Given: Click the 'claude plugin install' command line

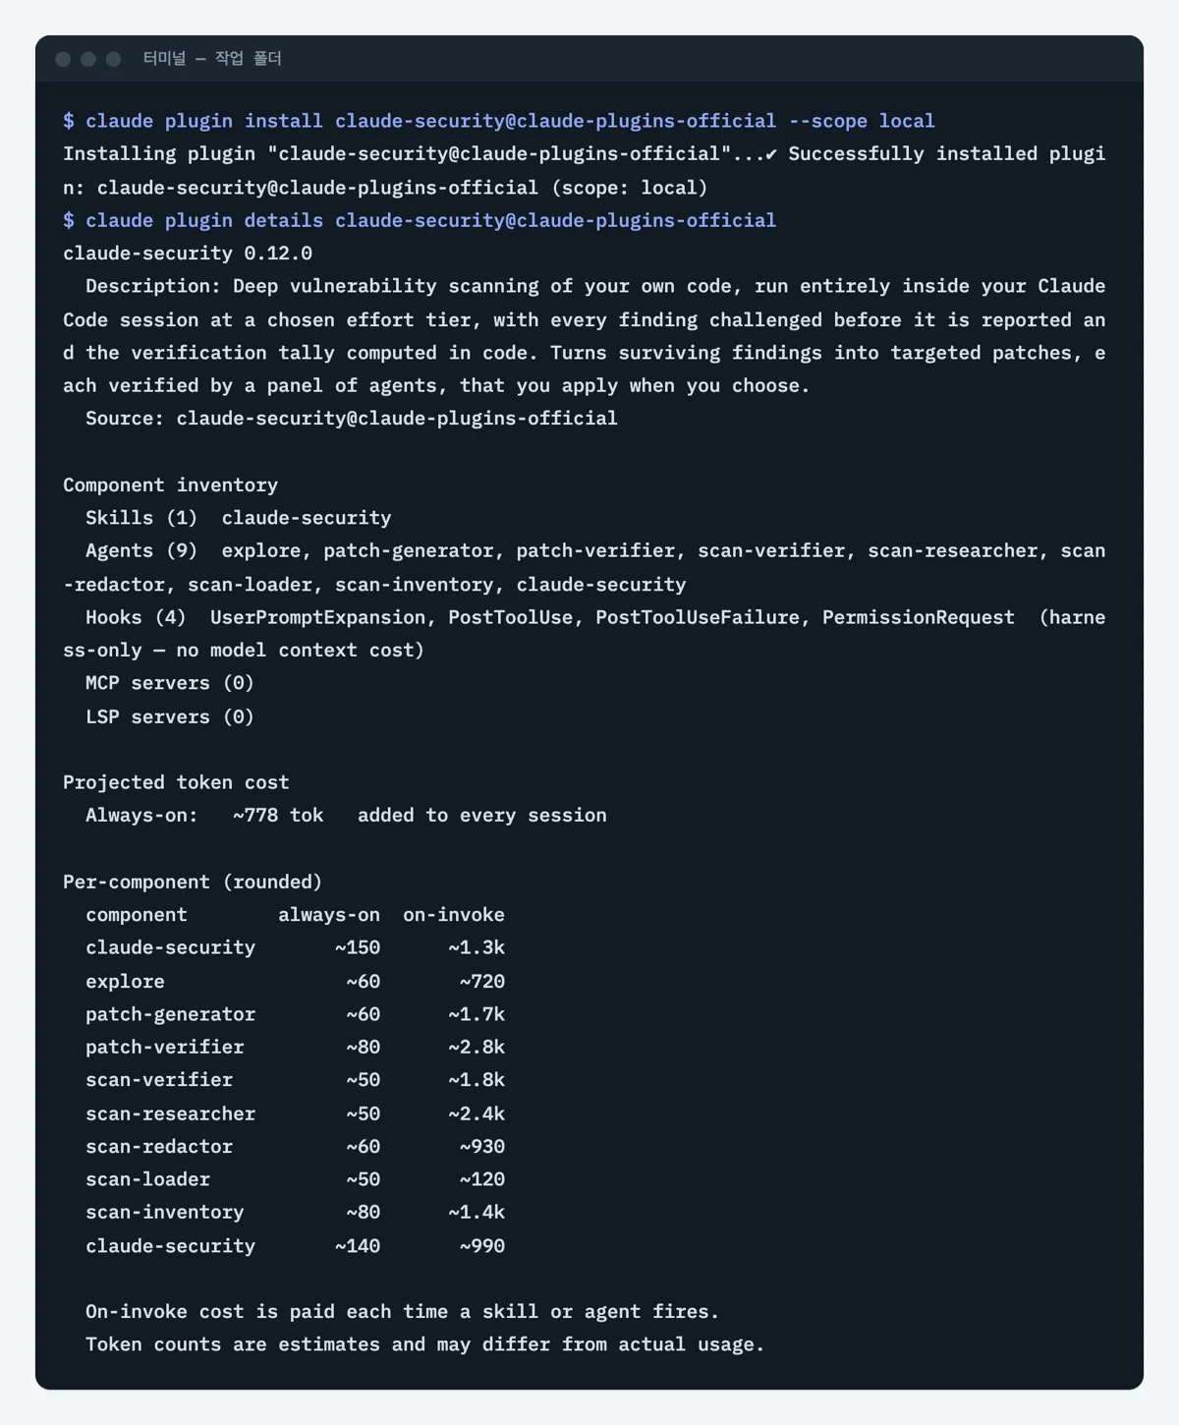Looking at the screenshot, I should 499,121.
